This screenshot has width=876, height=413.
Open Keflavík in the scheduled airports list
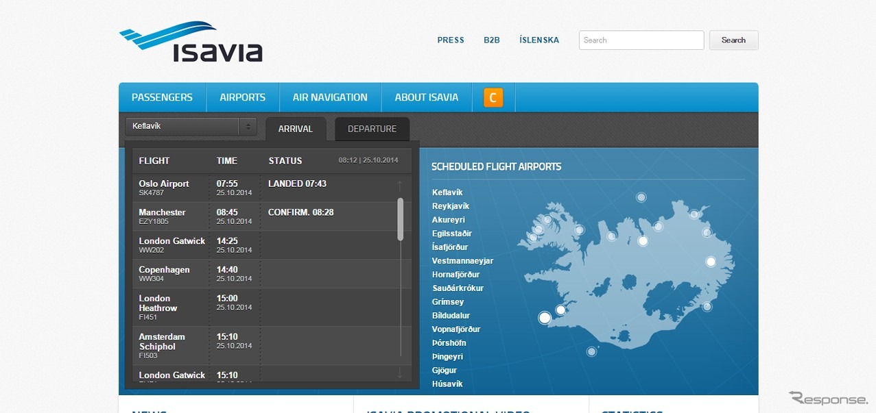coord(447,192)
